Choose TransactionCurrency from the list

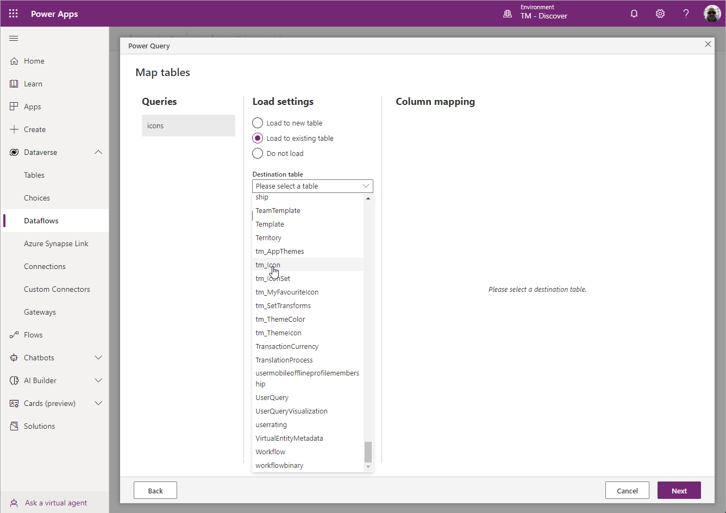point(308,346)
